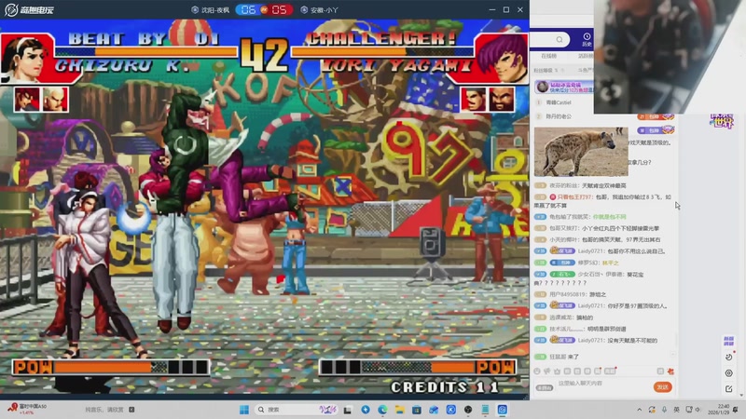The width and height of the screenshot is (746, 419).
Task: Open the emoji picker in chat toolbar
Action: (537, 371)
